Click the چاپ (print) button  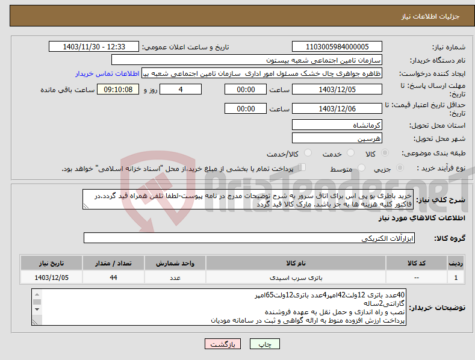coord(264,344)
